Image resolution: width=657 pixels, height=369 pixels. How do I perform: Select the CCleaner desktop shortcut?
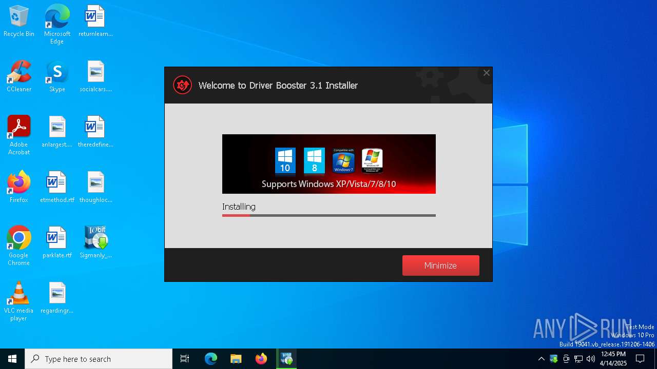19,77
